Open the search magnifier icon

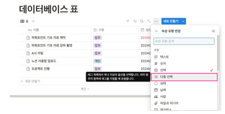[142, 21]
